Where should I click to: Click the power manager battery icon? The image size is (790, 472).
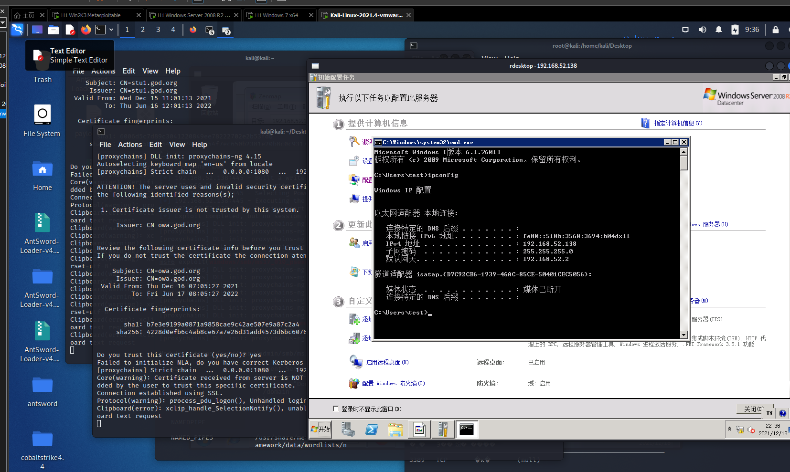click(x=735, y=30)
